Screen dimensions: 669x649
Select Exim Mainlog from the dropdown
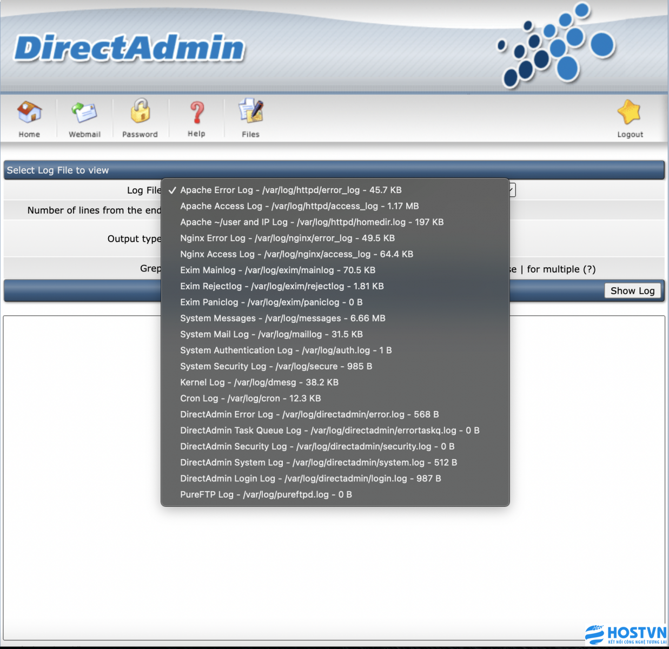277,270
